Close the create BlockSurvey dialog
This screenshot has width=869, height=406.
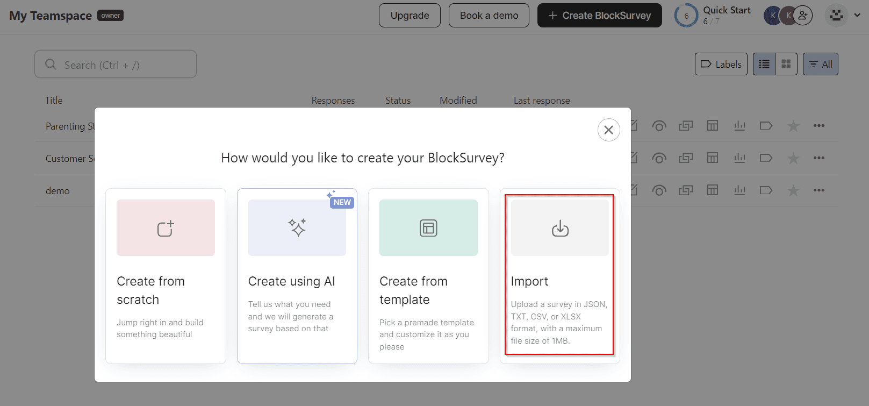coord(608,130)
